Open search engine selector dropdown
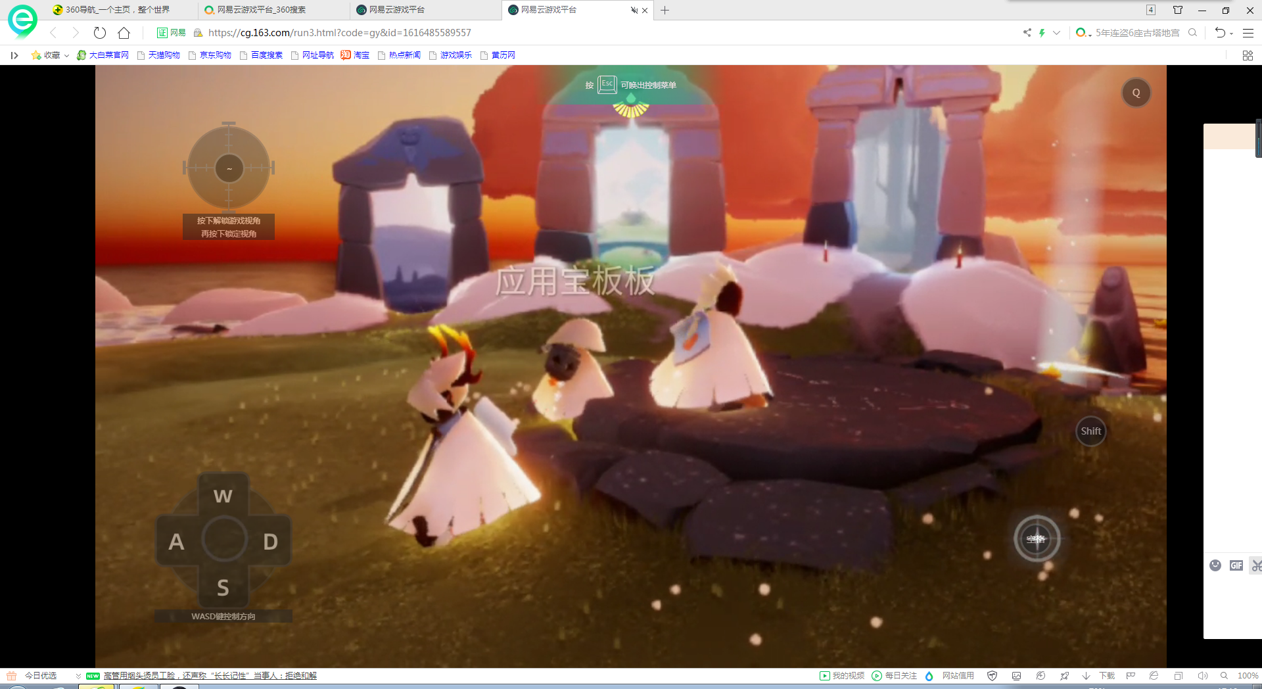 (1083, 33)
